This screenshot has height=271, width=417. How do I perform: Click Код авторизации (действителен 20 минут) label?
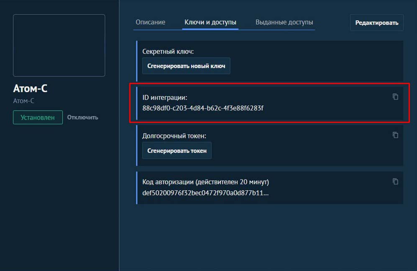click(206, 182)
